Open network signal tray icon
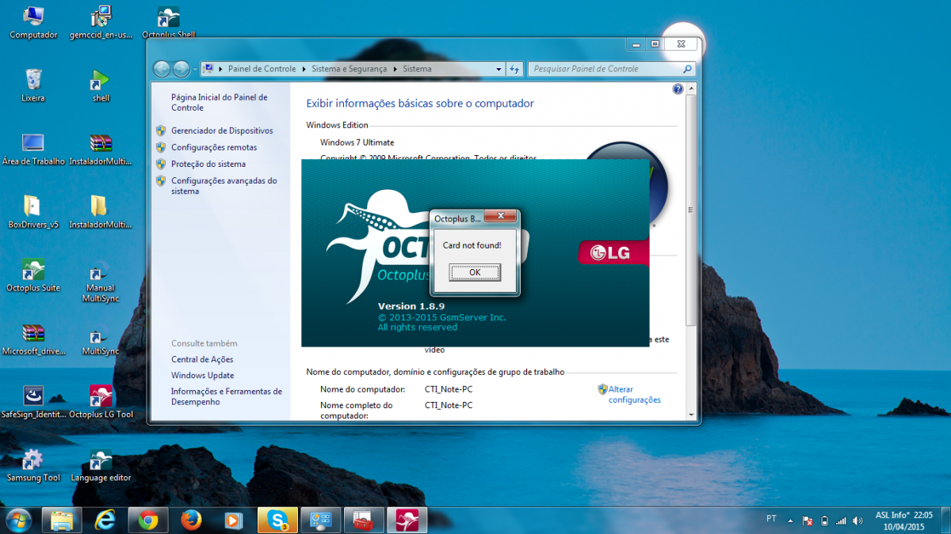This screenshot has height=534, width=951. tap(841, 521)
